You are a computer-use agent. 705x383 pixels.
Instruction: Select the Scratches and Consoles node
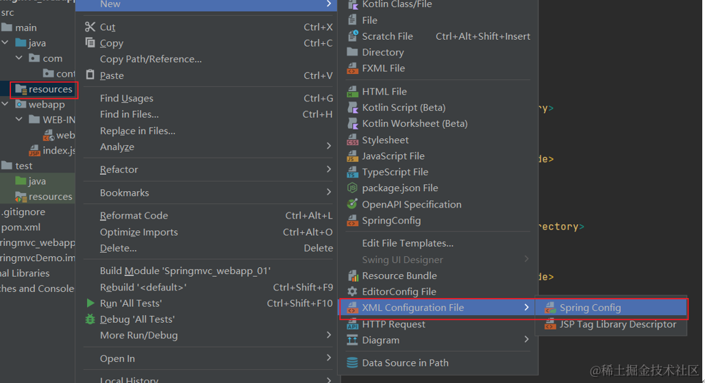pyautogui.click(x=37, y=288)
